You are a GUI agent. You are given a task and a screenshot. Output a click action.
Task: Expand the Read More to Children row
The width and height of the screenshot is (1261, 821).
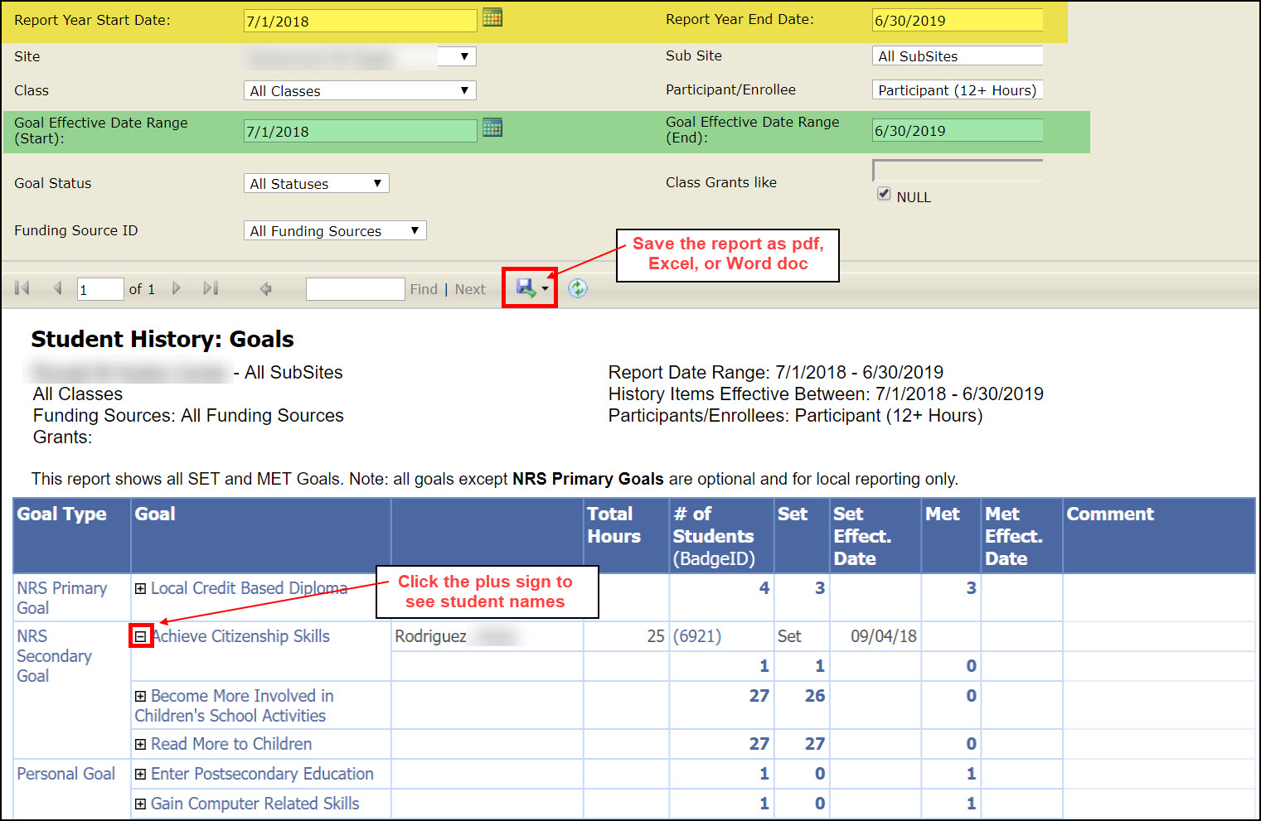[141, 744]
